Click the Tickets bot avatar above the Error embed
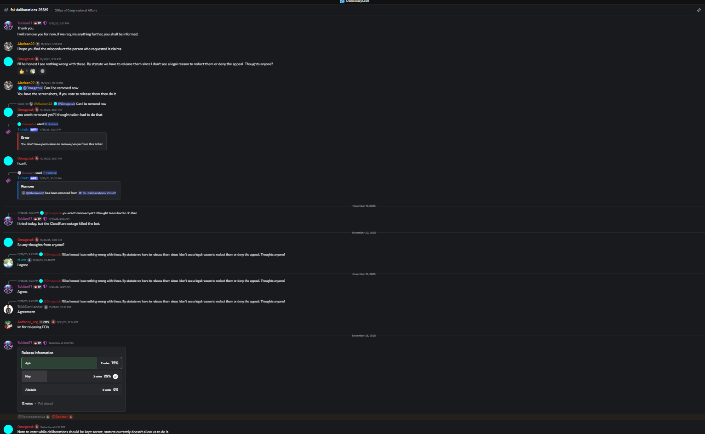This screenshot has width=705, height=434. (8, 132)
